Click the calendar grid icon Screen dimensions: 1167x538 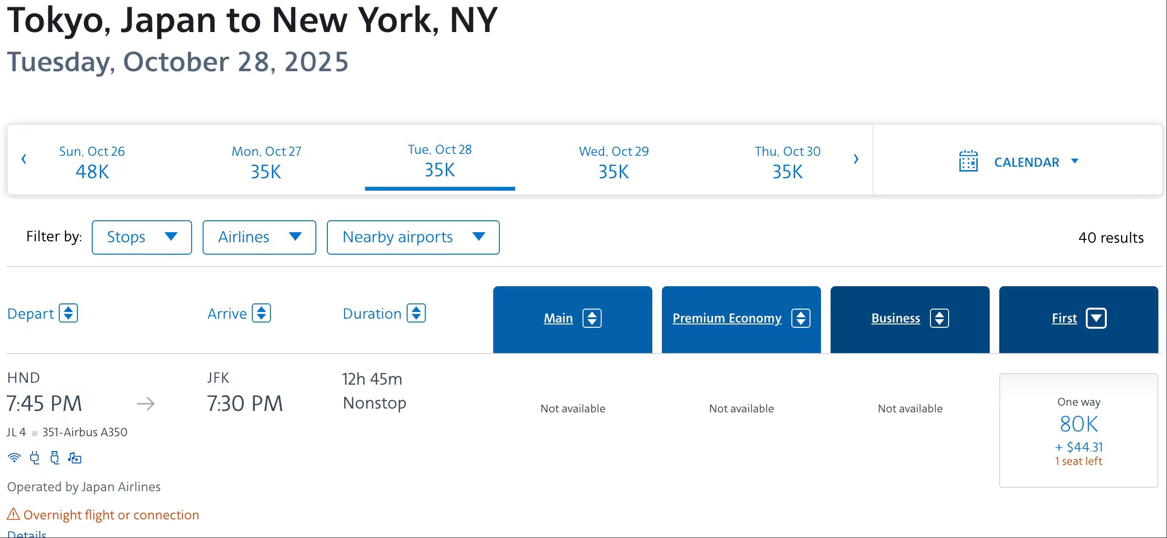pos(968,161)
